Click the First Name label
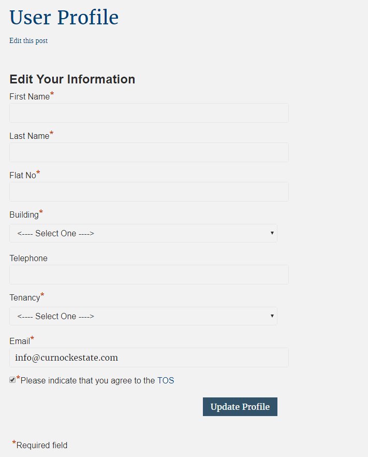Screen dimensions: 368x457 click(30, 97)
